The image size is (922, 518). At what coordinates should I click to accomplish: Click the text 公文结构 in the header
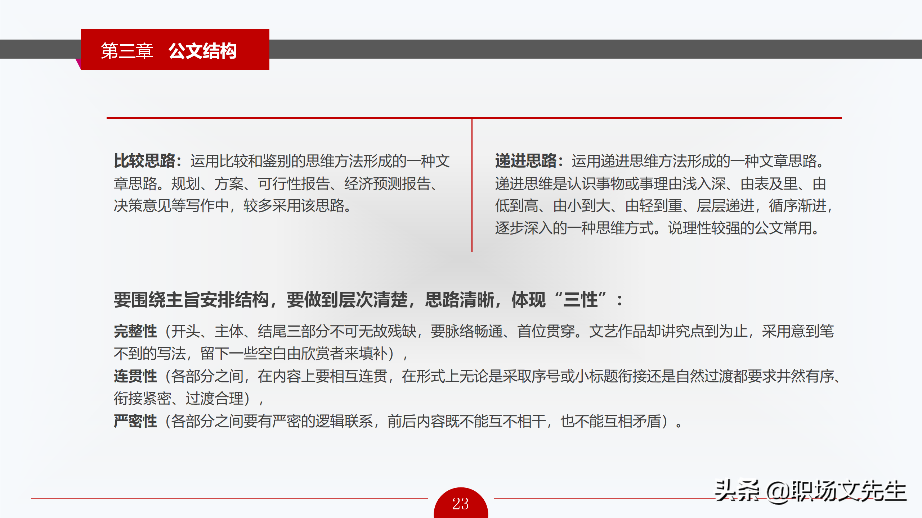point(202,51)
